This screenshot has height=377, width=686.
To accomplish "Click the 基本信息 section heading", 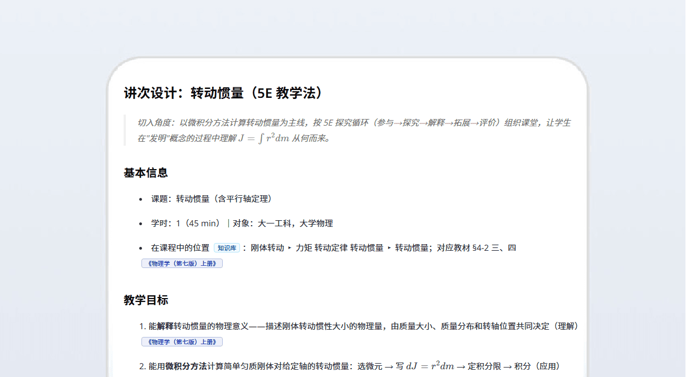I will pyautogui.click(x=146, y=173).
